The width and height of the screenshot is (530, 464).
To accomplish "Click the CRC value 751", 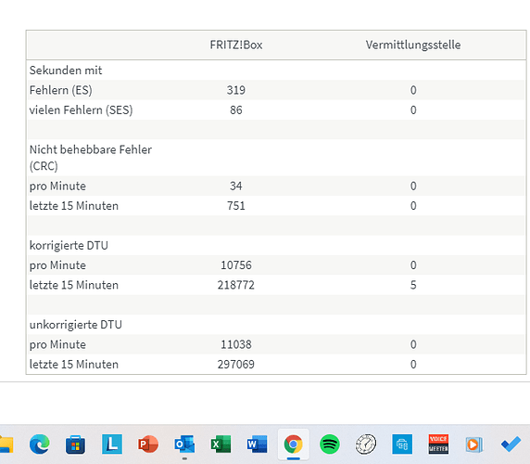I will tap(236, 206).
